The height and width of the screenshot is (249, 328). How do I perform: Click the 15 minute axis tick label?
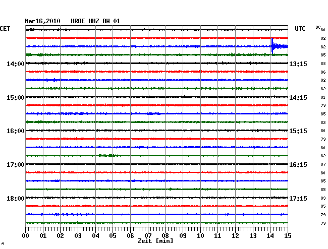pos(288,236)
